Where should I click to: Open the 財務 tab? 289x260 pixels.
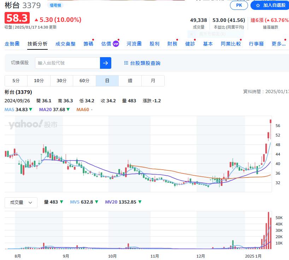click(172, 44)
